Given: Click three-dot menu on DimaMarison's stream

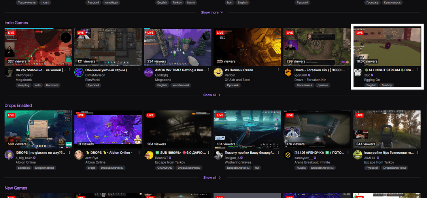Looking at the screenshot, I should tap(139, 70).
